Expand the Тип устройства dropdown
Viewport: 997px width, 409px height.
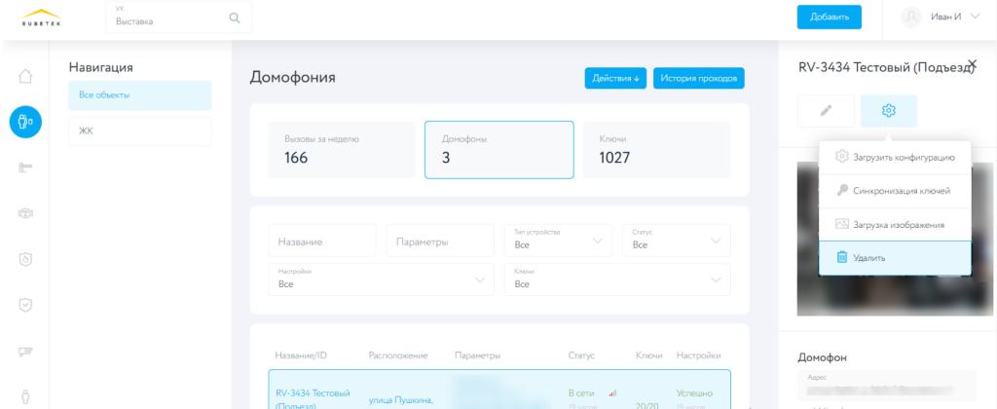558,240
